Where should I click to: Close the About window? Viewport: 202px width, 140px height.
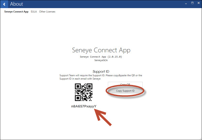tap(199, 3)
